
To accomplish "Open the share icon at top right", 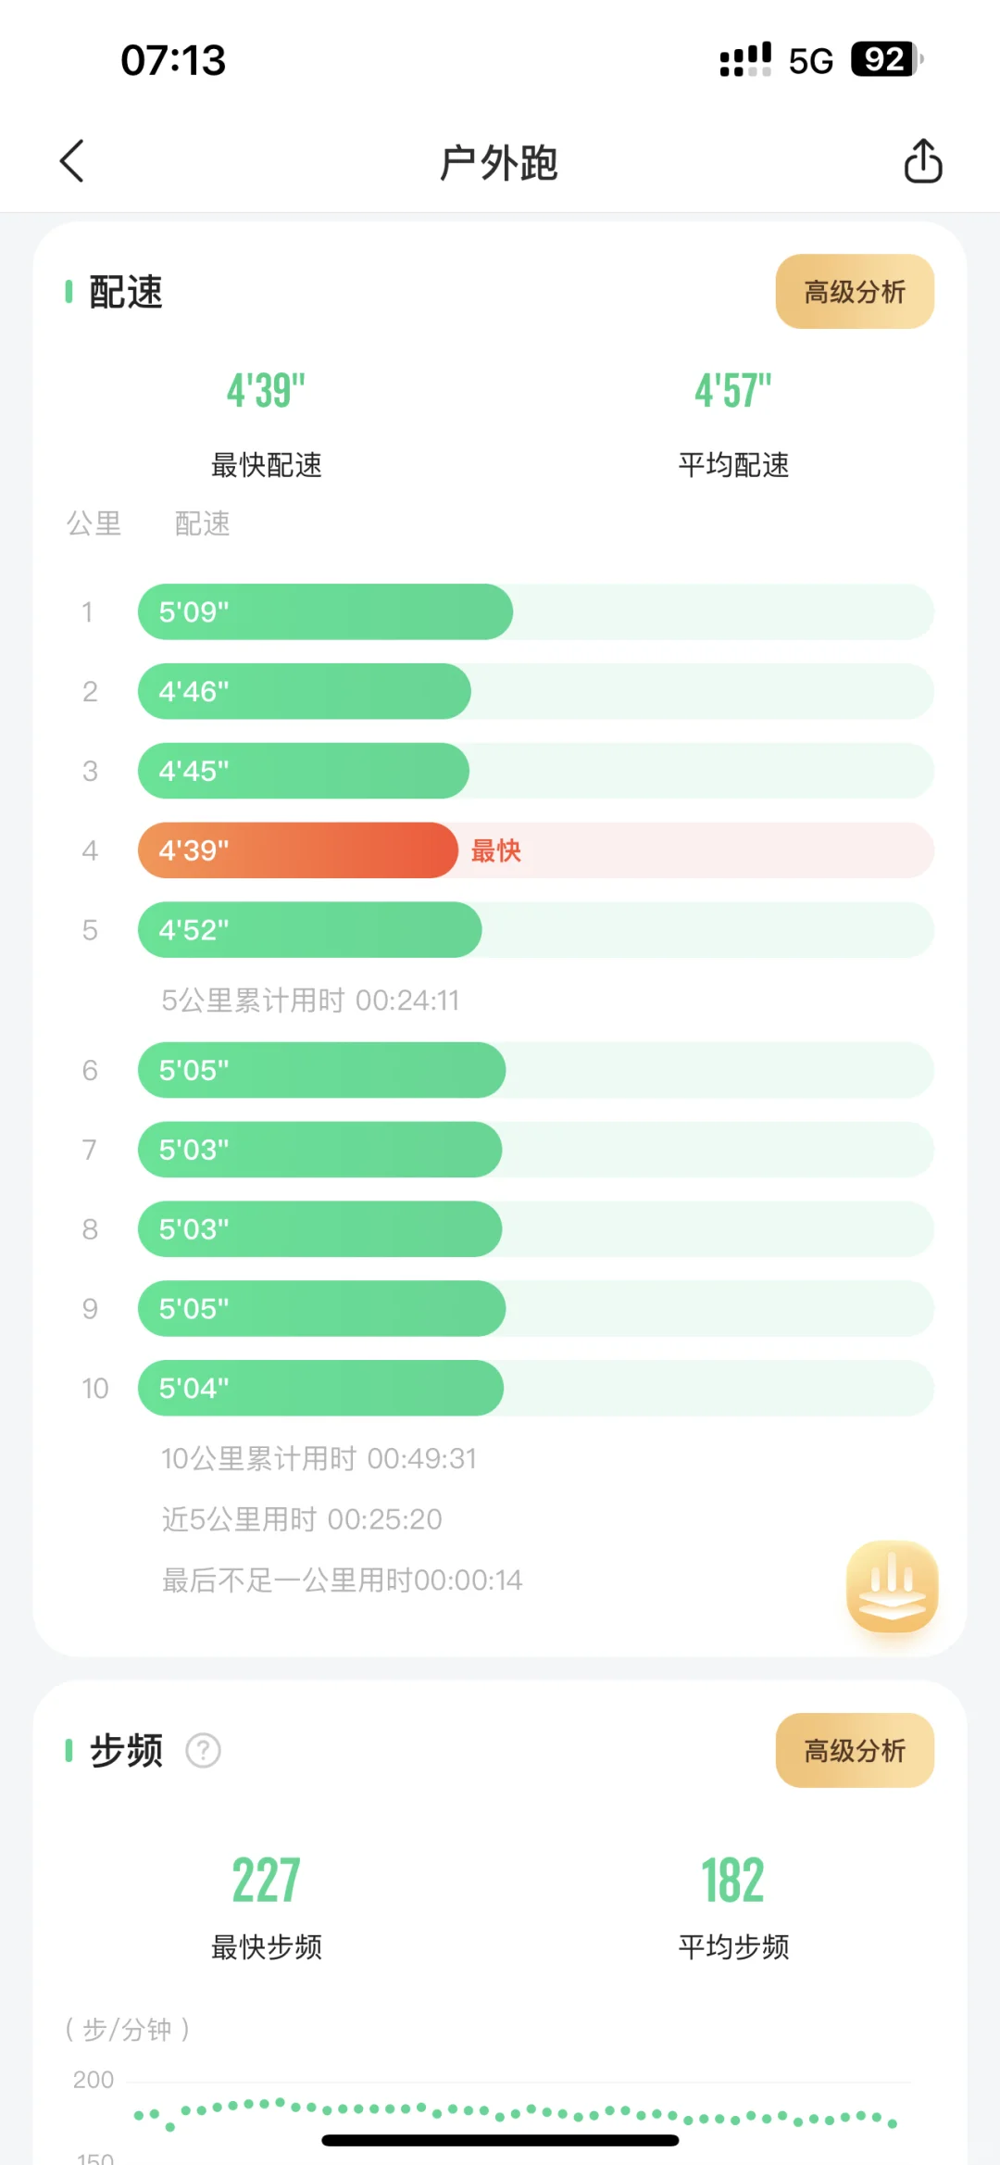I will point(922,161).
